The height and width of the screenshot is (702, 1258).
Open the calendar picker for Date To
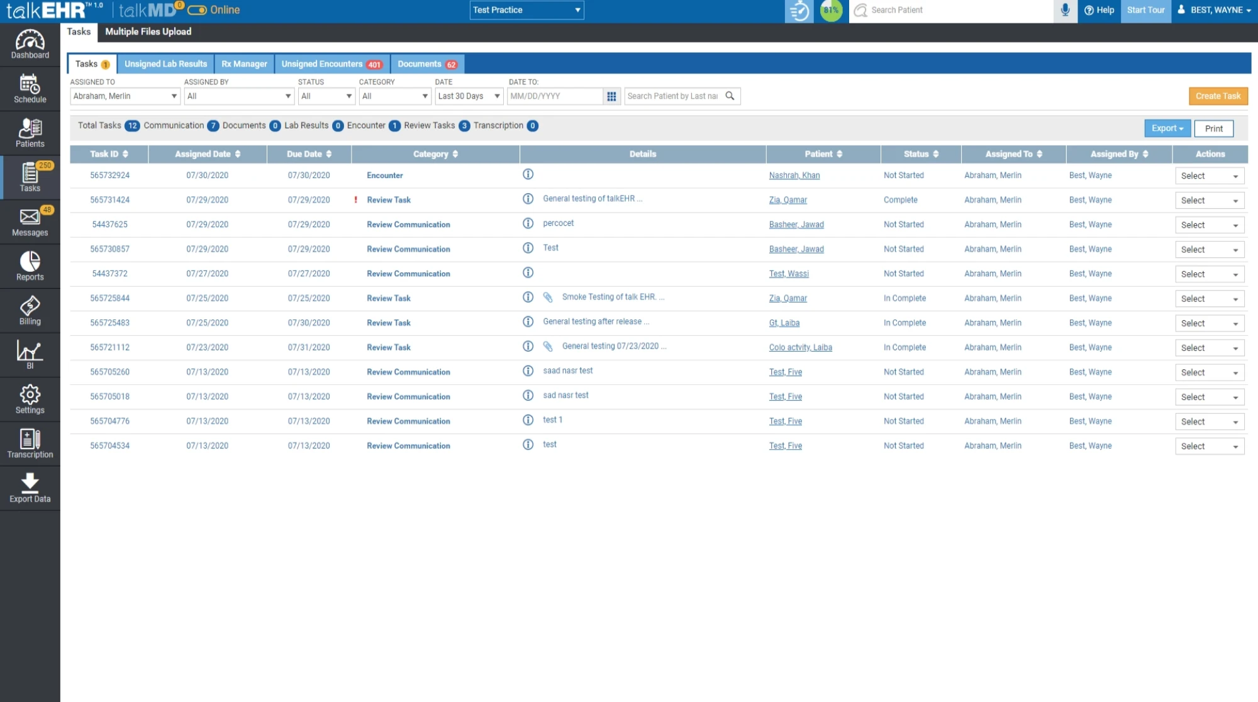pyautogui.click(x=611, y=96)
